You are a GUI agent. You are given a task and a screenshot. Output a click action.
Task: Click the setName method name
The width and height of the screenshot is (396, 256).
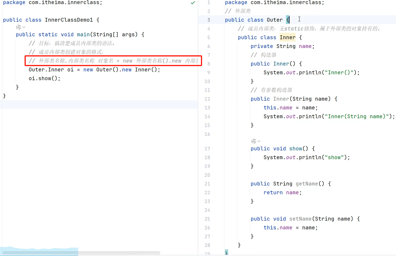click(x=300, y=219)
